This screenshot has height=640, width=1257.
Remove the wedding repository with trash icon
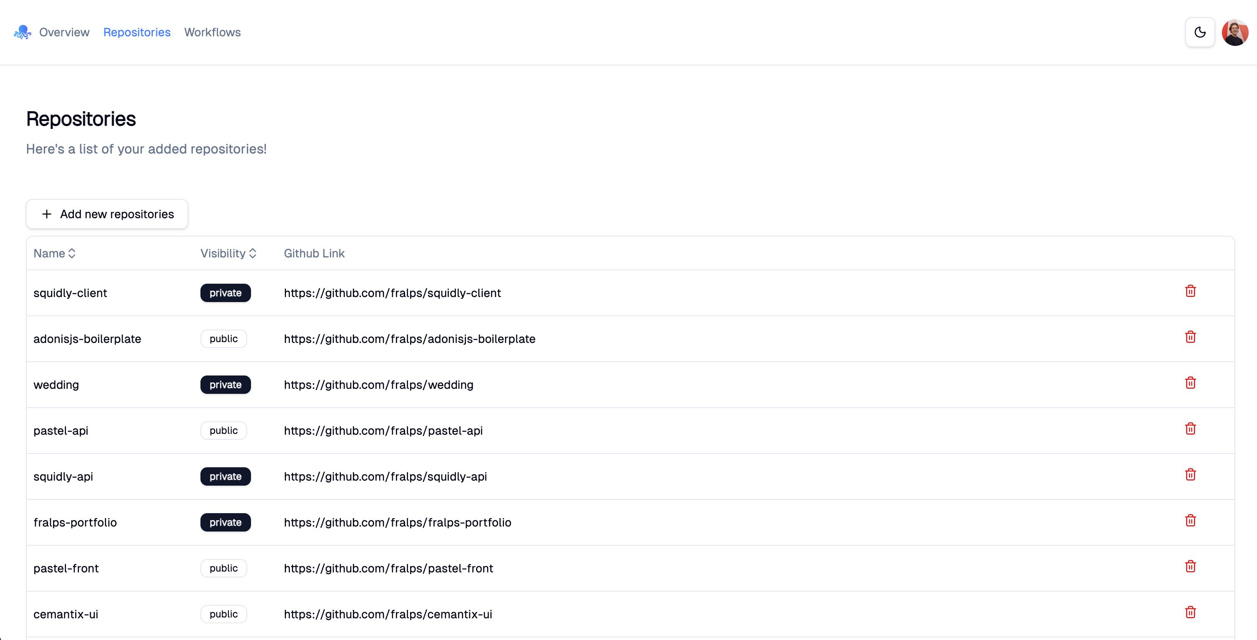tap(1191, 383)
